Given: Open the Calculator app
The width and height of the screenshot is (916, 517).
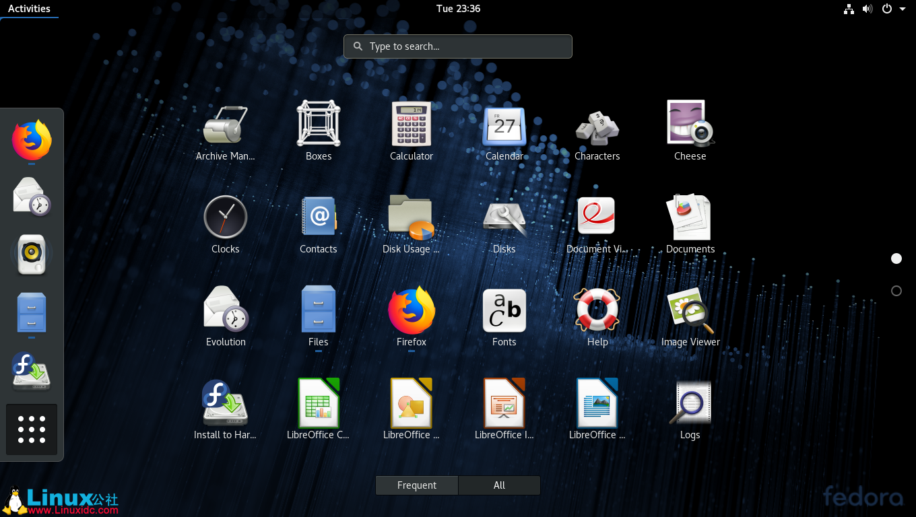Looking at the screenshot, I should coord(412,132).
